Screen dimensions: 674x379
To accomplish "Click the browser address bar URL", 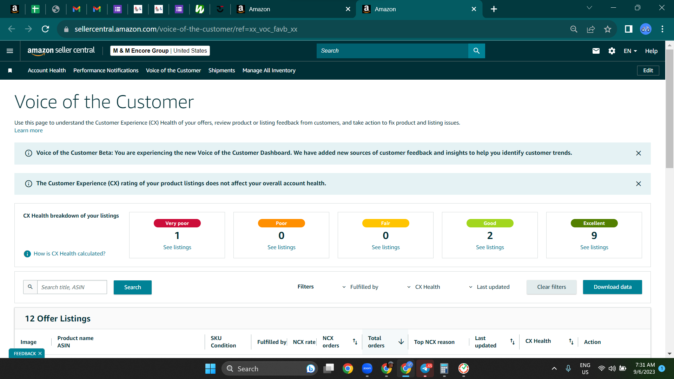I will (x=186, y=29).
